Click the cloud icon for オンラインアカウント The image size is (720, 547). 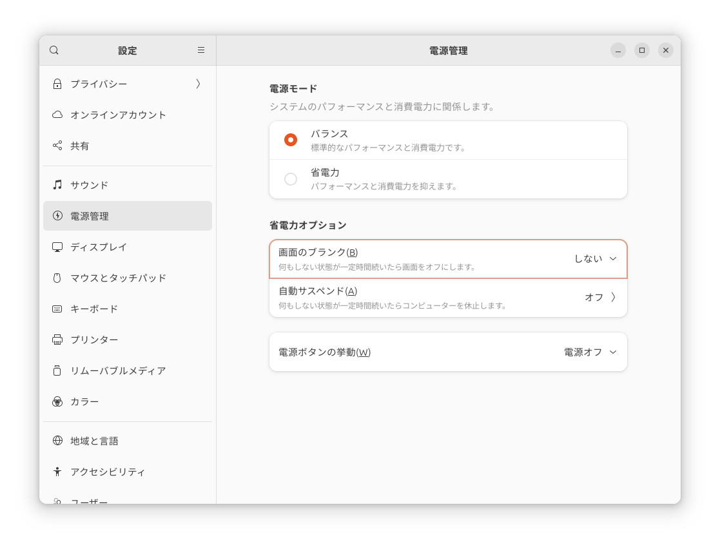pyautogui.click(x=57, y=115)
